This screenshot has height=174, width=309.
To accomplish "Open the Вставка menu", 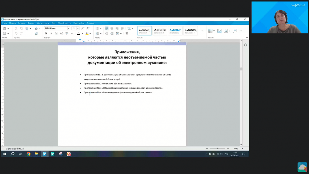I will [x=21, y=23].
